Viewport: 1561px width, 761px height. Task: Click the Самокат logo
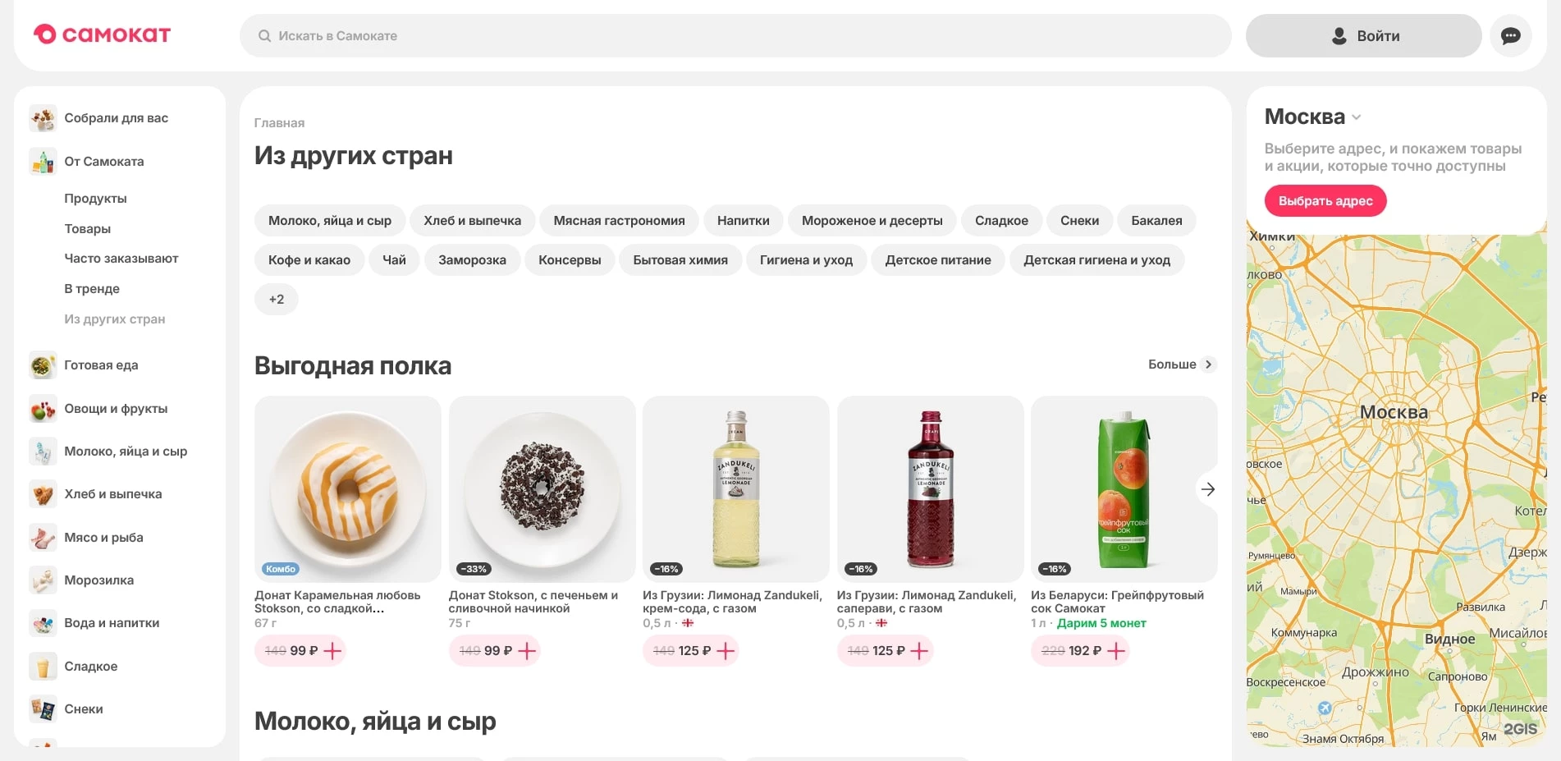[x=101, y=34]
